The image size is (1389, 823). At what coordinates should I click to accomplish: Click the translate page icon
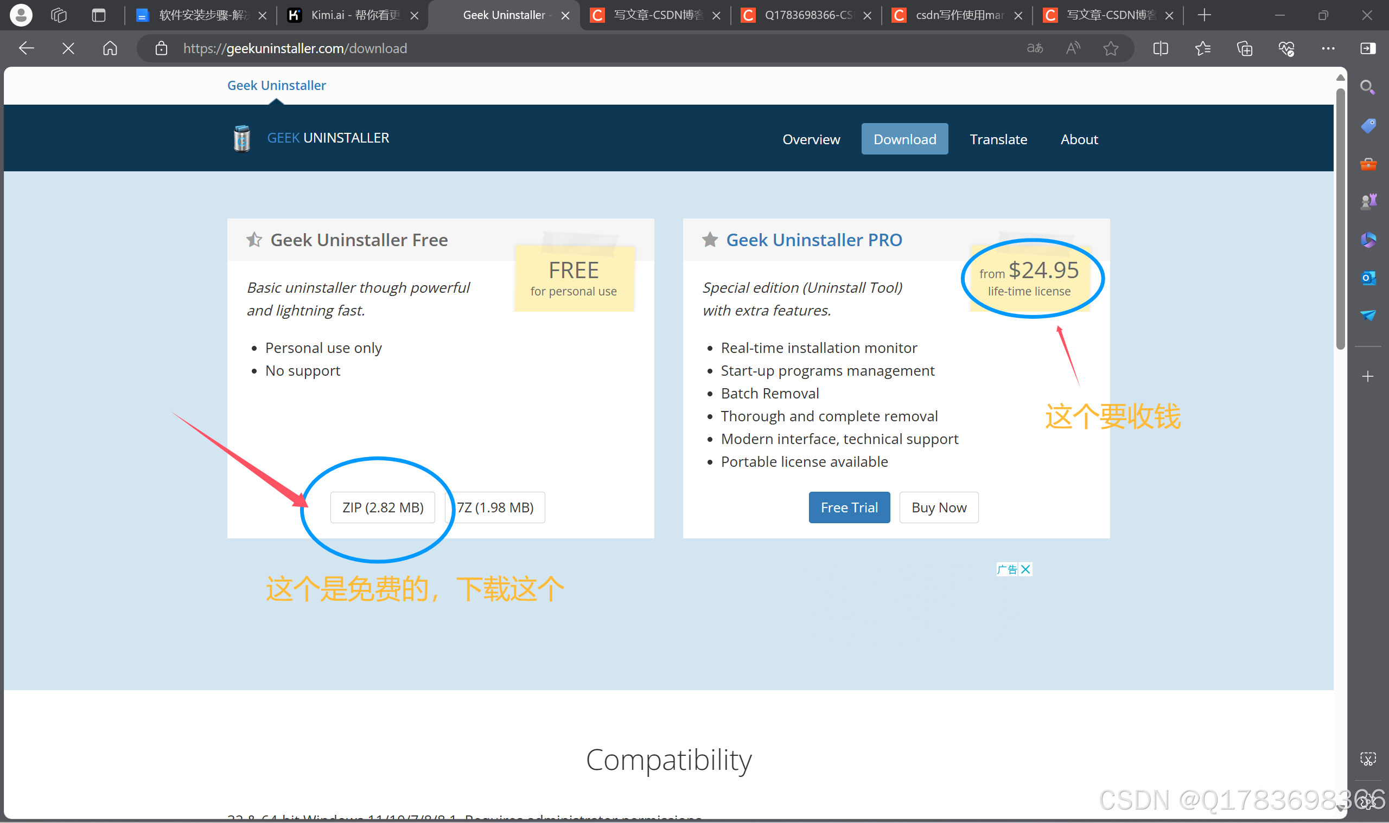(x=1034, y=48)
